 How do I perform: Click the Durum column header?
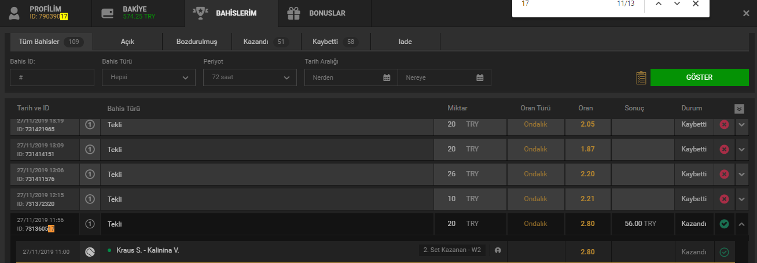coord(692,108)
